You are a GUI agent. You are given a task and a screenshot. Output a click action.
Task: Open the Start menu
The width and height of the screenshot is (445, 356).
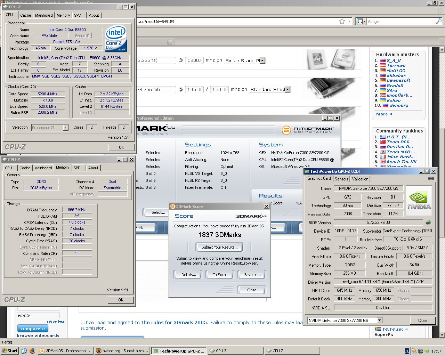10,351
